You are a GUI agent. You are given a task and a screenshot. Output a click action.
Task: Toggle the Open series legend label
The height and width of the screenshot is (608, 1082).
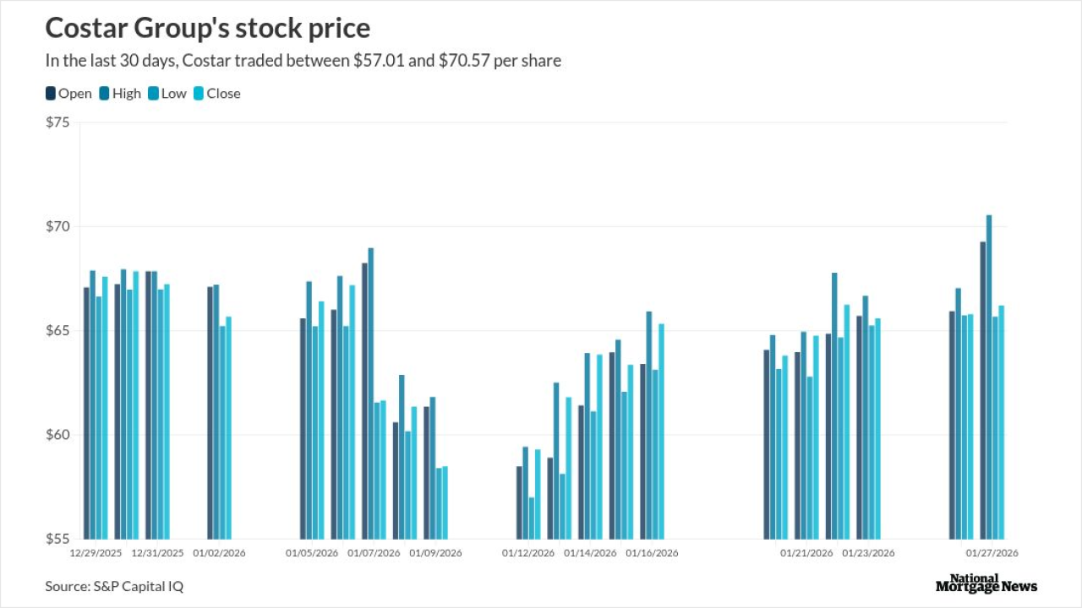coord(75,94)
